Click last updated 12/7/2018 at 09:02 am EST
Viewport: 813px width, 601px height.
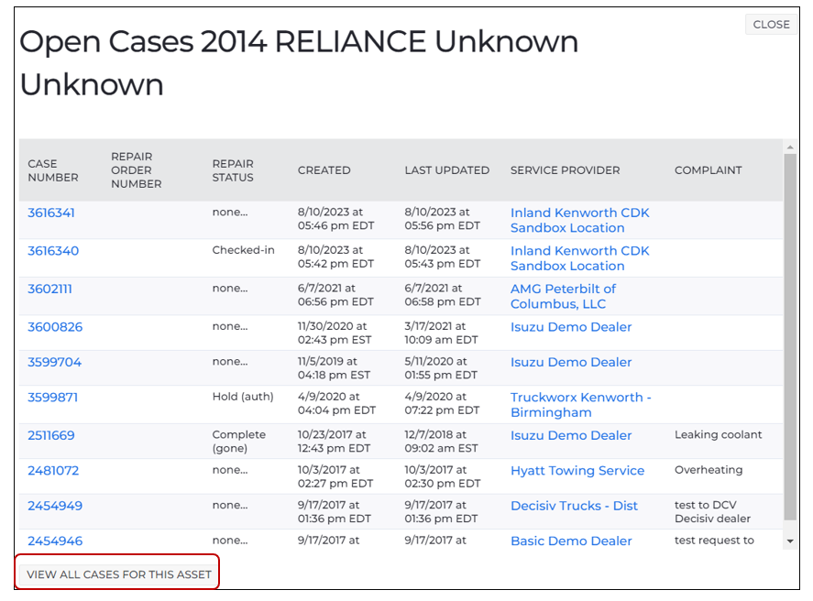point(441,442)
